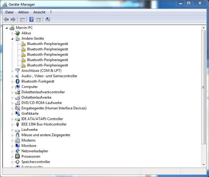Select the Laufwerke label
Screen dimensions: 209x177
pyautogui.click(x=30, y=130)
